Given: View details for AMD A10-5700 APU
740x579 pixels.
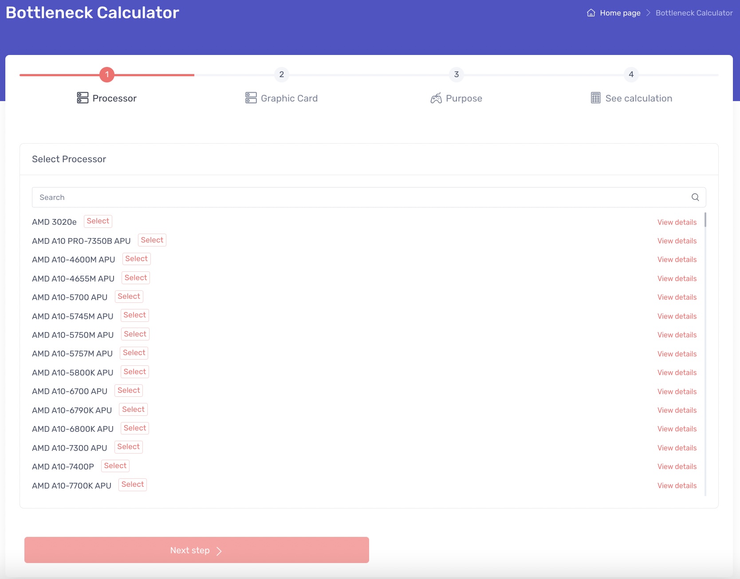Looking at the screenshot, I should coord(677,297).
